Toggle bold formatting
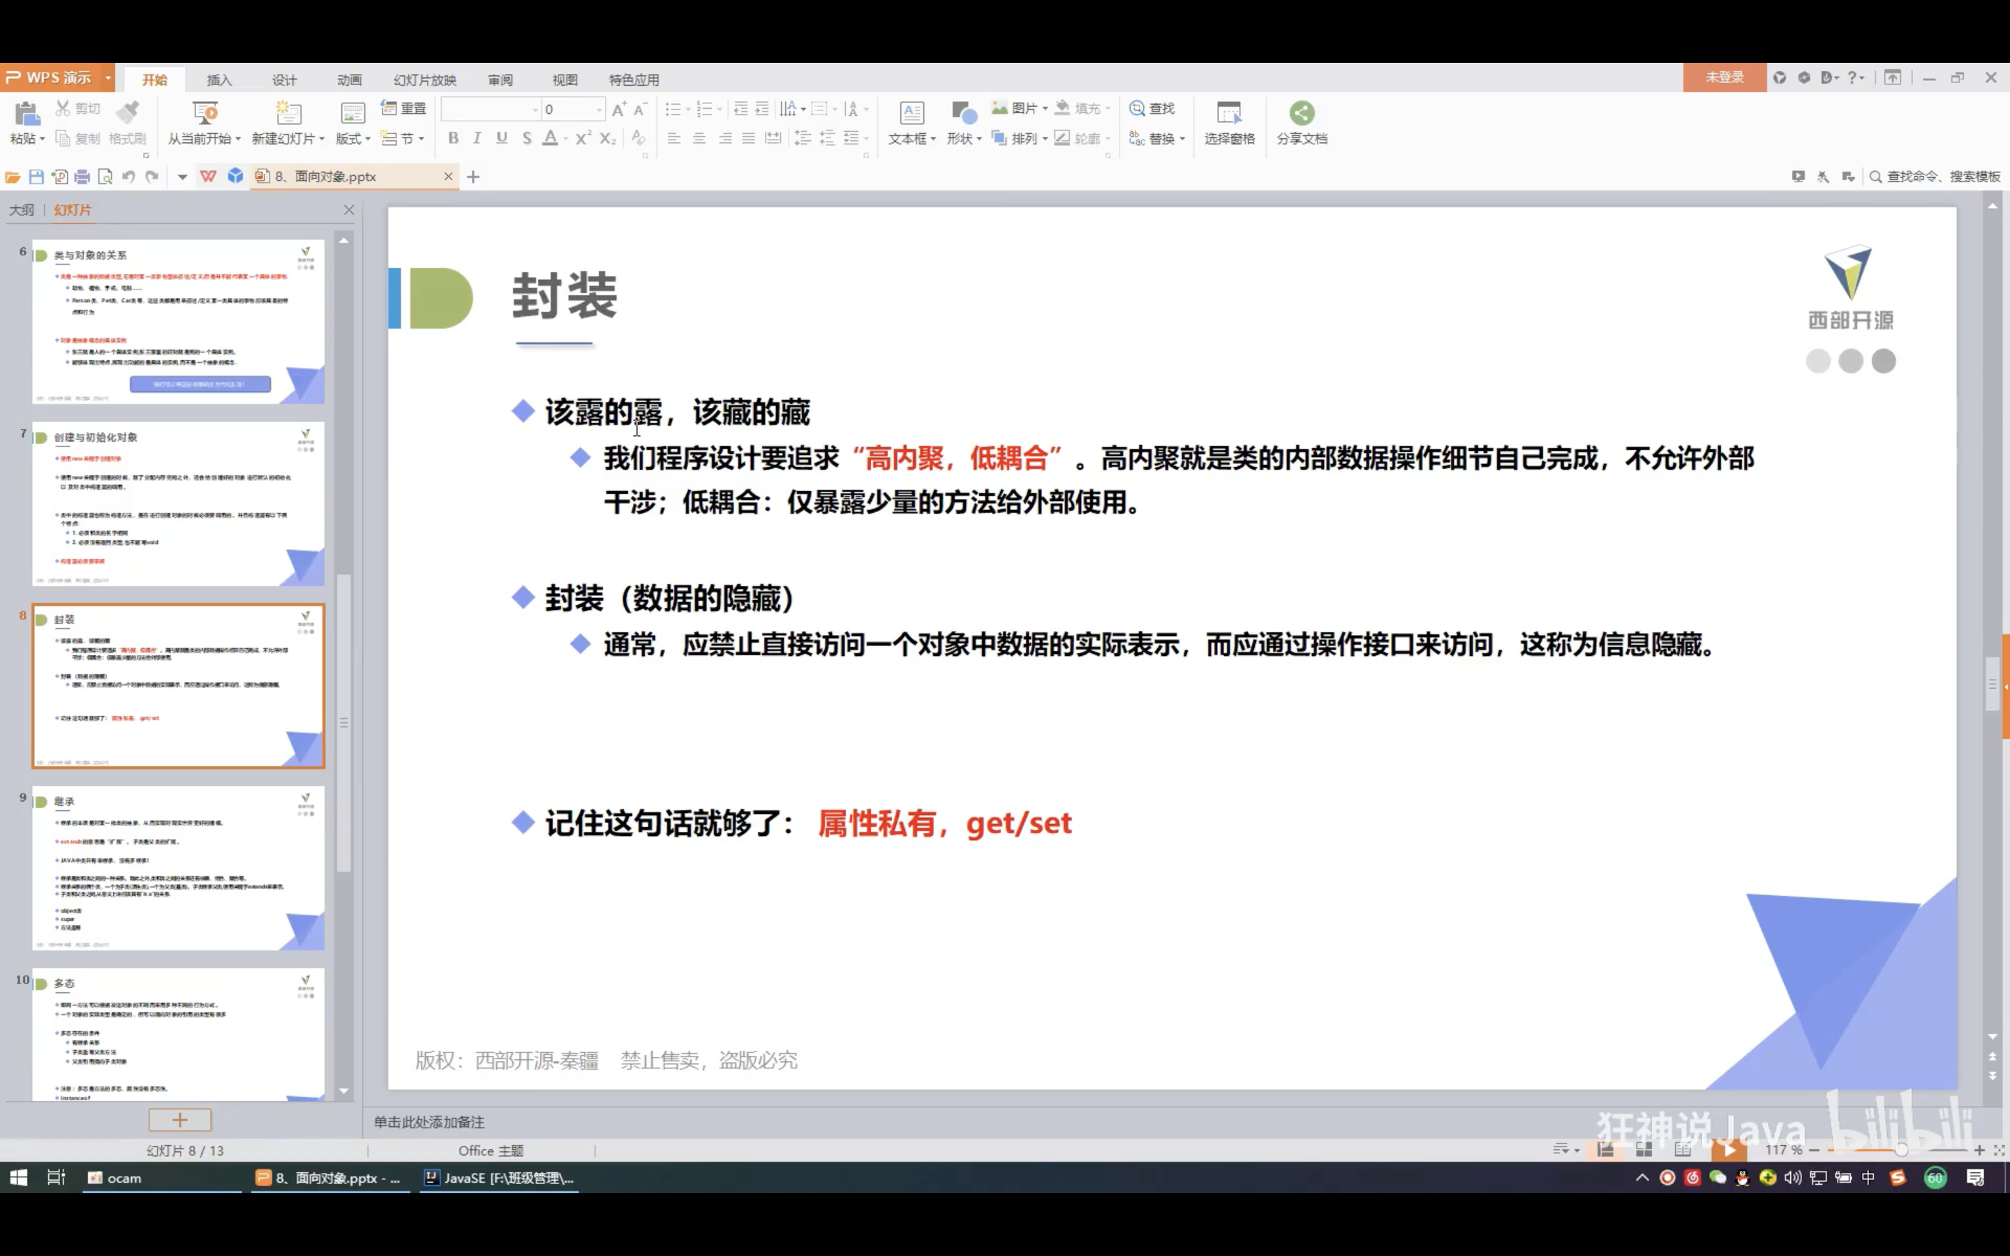 pyautogui.click(x=453, y=138)
